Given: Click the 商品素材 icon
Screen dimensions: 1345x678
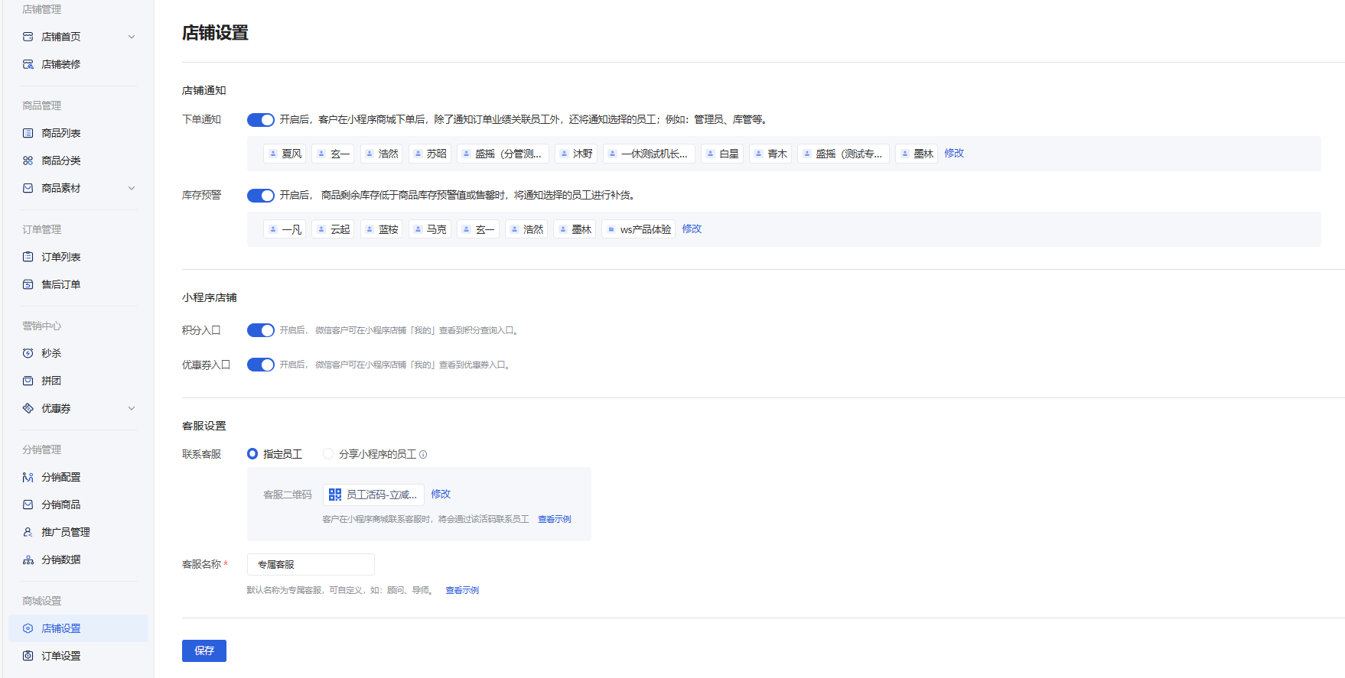Looking at the screenshot, I should 28,188.
